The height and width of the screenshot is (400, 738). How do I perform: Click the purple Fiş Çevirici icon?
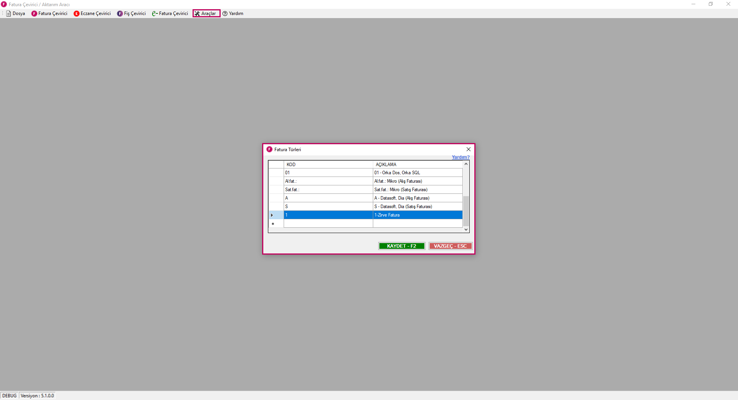(120, 13)
